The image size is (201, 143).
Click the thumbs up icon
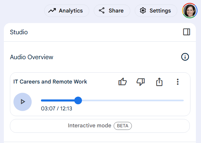point(123,82)
